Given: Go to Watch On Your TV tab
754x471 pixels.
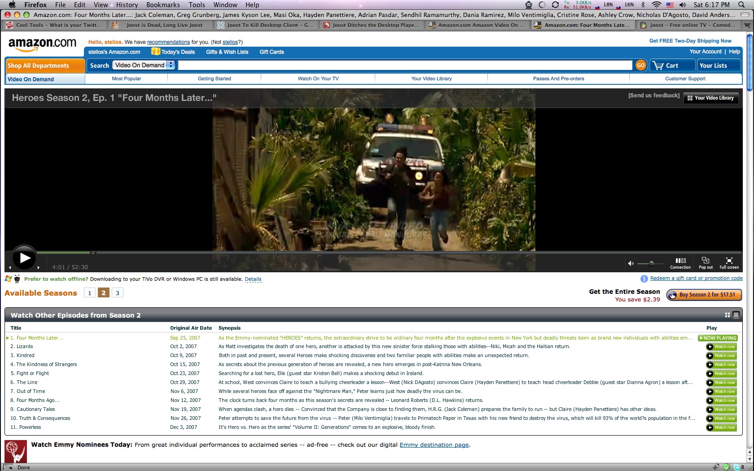Looking at the screenshot, I should click(x=318, y=78).
